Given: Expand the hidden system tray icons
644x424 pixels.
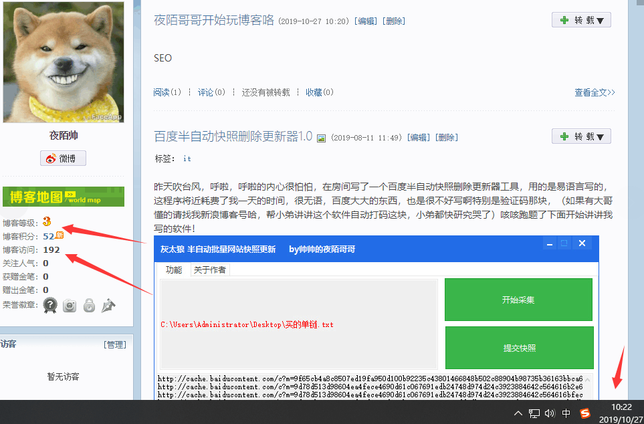Looking at the screenshot, I should 519,413.
